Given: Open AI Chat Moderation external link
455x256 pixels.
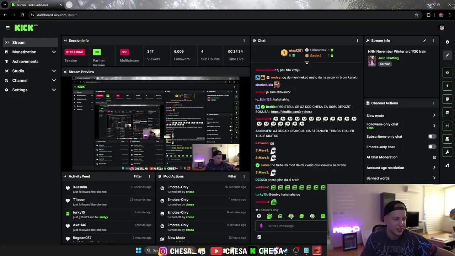Looking at the screenshot, I should click(434, 157).
